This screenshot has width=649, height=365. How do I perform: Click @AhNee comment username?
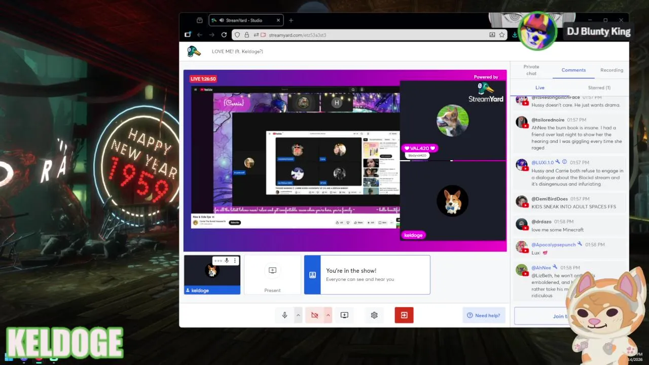(541, 268)
